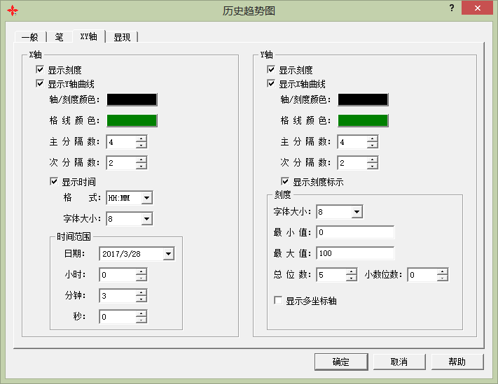Screen dimensions: 498x384
Task: Click the red app icon in title bar
Action: coord(12,11)
